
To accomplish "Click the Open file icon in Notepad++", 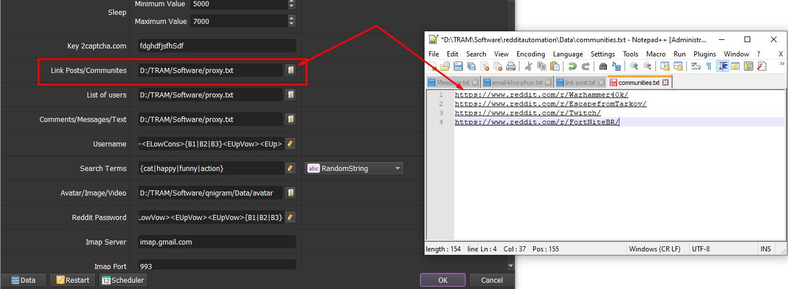I will pyautogui.click(x=445, y=67).
